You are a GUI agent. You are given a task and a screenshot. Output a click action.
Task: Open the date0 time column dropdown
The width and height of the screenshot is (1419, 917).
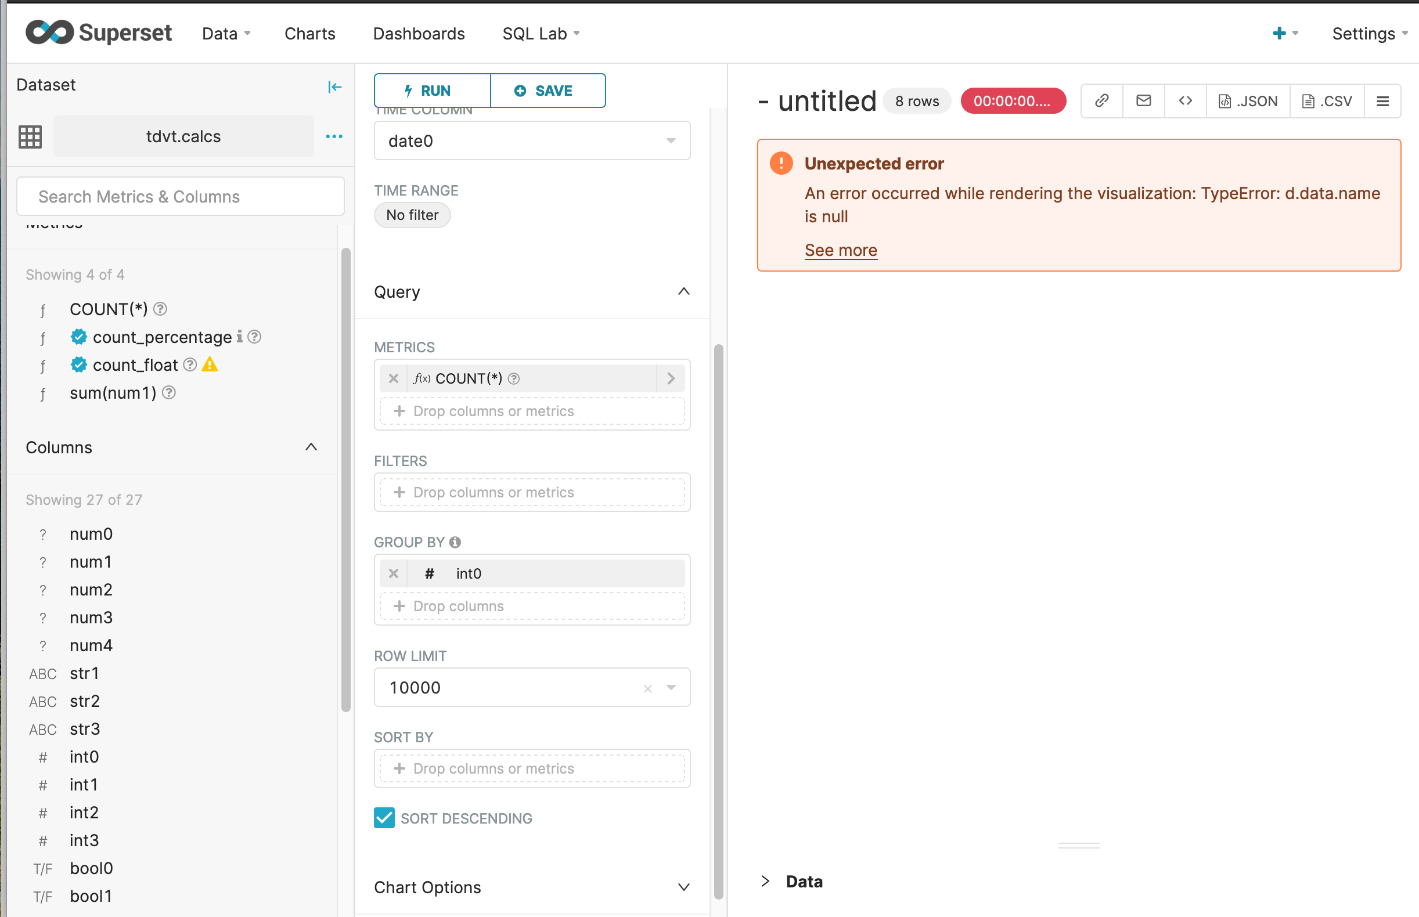(531, 140)
